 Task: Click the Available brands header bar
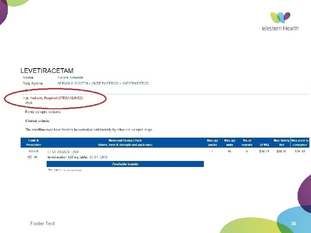[x=125, y=164]
